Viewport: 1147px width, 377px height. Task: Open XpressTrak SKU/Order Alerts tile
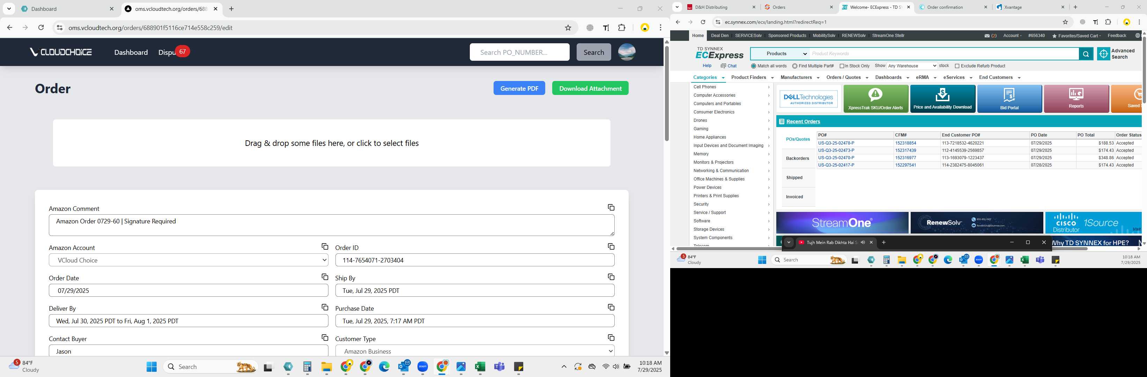(x=875, y=99)
